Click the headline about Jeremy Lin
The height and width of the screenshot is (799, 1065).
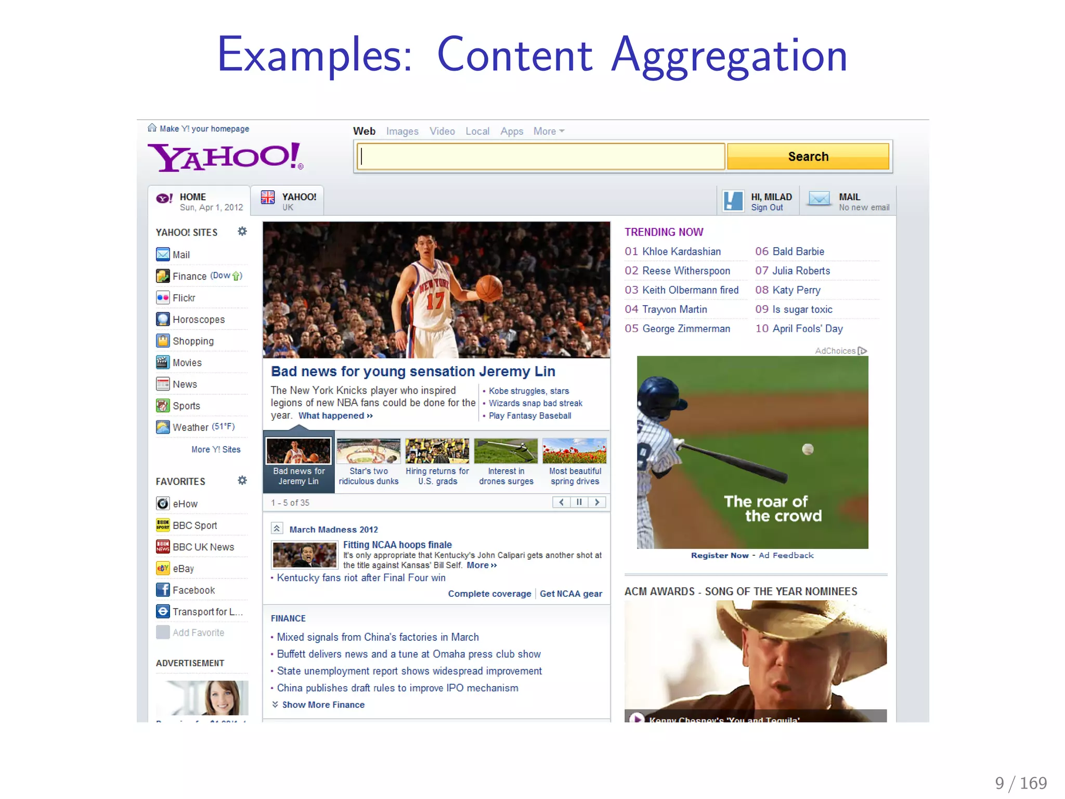(x=413, y=371)
